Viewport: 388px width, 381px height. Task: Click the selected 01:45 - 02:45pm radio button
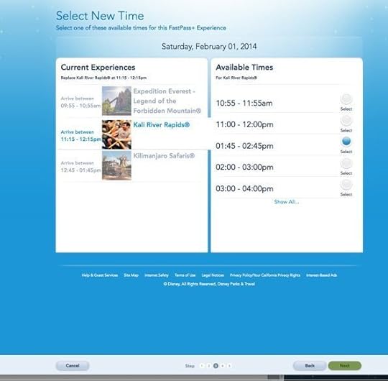(346, 142)
